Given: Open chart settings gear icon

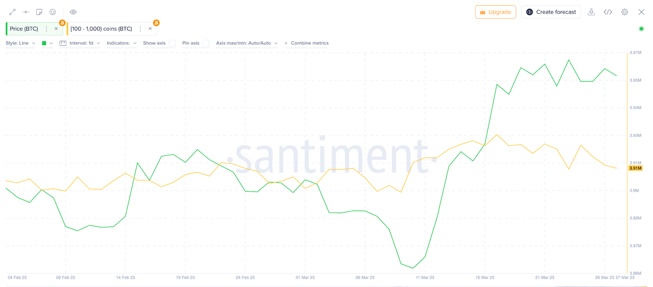Looking at the screenshot, I should pos(624,12).
